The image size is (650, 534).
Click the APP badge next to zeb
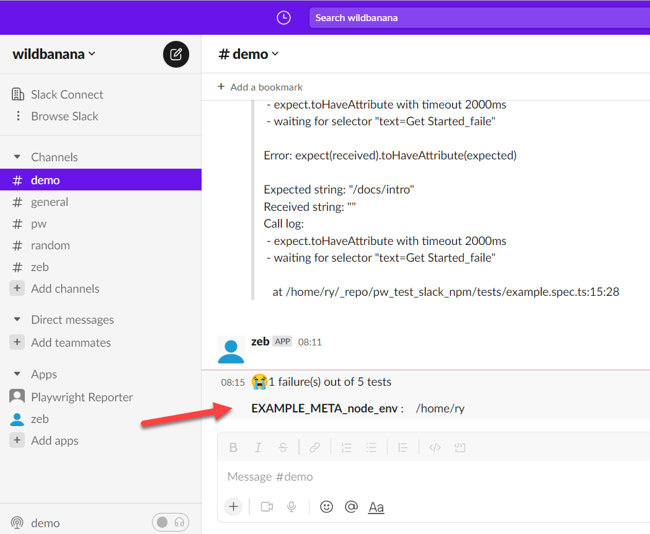coord(283,341)
